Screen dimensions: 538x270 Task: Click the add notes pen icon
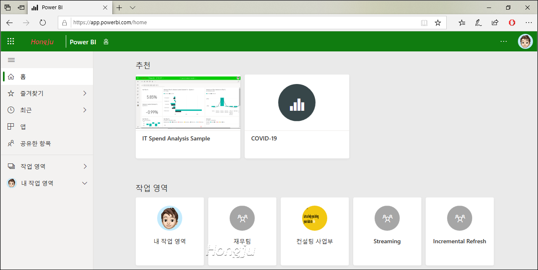point(478,23)
